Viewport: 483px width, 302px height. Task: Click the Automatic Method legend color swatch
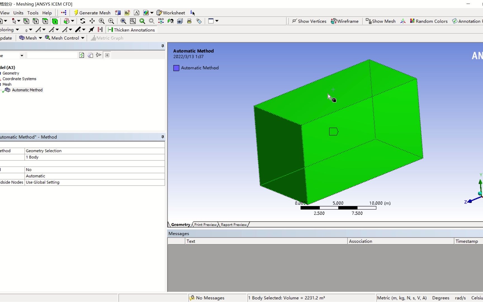pos(176,68)
